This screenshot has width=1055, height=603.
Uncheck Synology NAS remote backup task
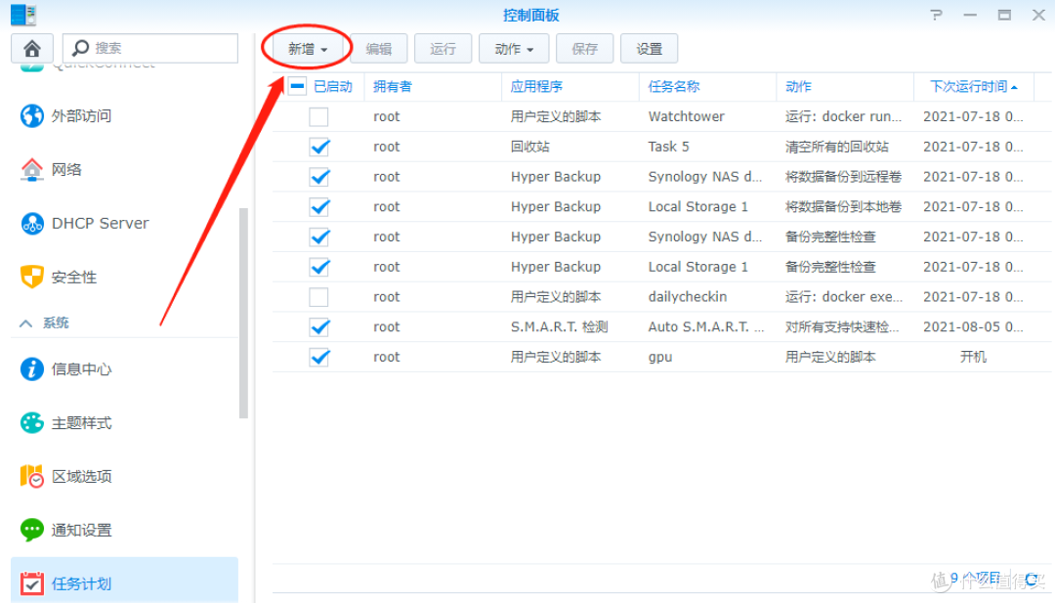click(x=318, y=177)
